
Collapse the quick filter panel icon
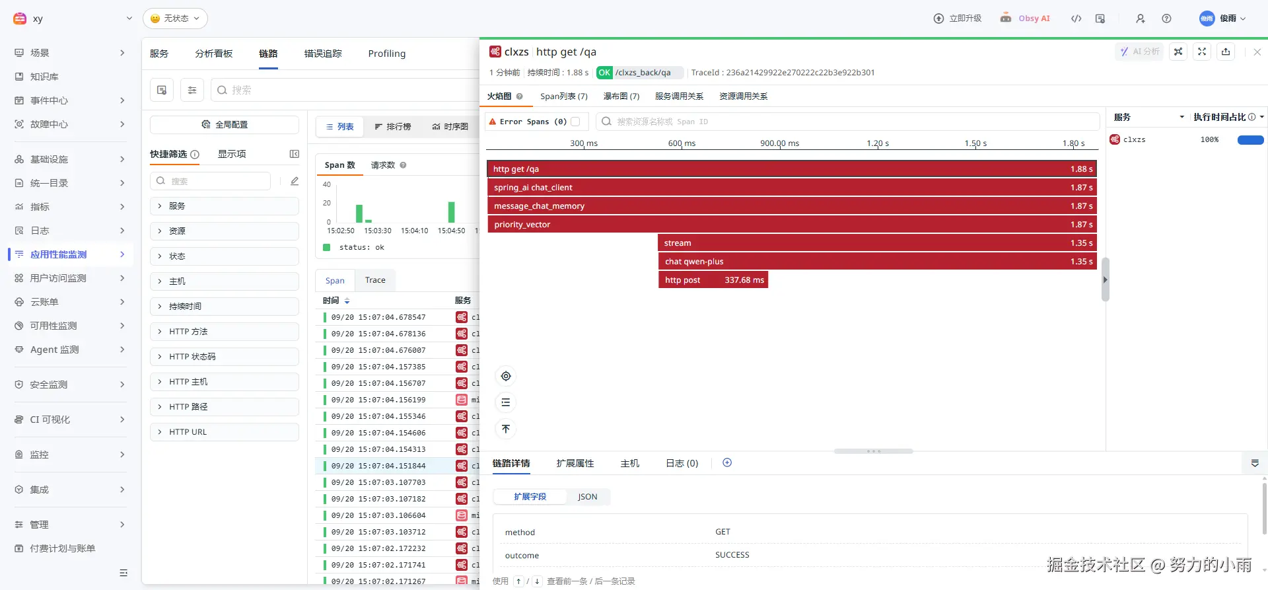click(295, 154)
